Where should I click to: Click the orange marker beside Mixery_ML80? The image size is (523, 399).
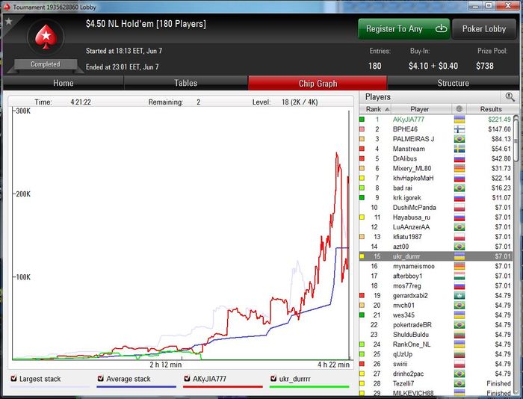[x=362, y=168]
